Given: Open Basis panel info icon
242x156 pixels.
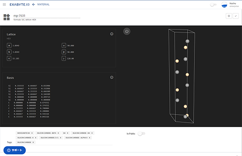Looking at the screenshot, I should (x=112, y=77).
